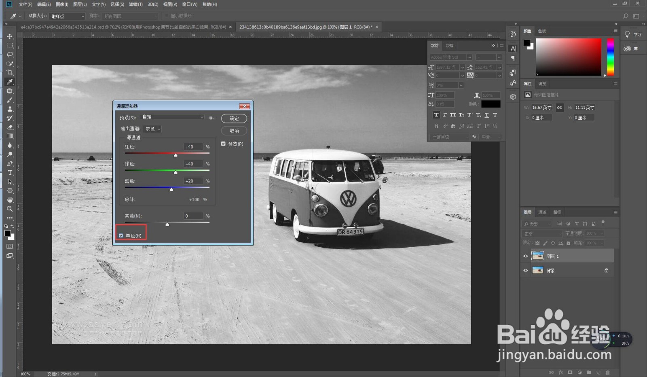This screenshot has width=647, height=377.
Task: Click the Quick Mask mode icon
Action: (x=10, y=246)
